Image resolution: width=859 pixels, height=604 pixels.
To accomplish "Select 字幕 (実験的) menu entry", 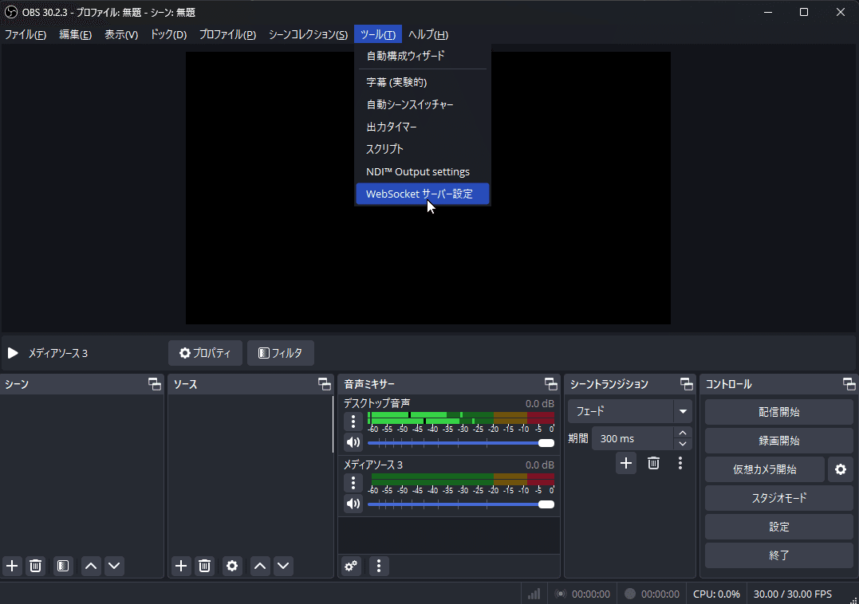I will tap(423, 82).
